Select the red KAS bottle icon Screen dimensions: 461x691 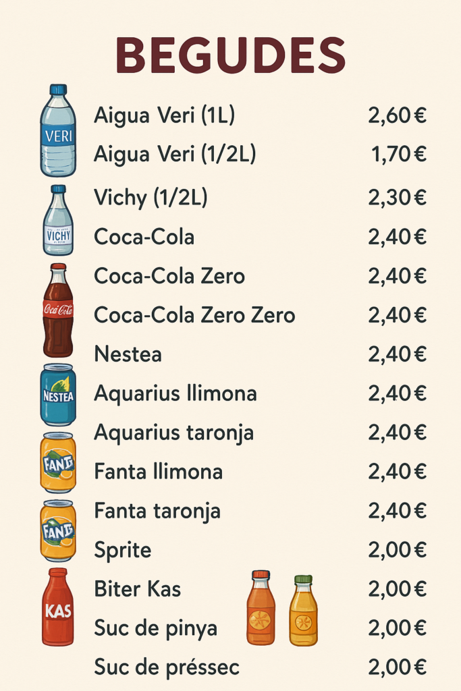point(58,607)
